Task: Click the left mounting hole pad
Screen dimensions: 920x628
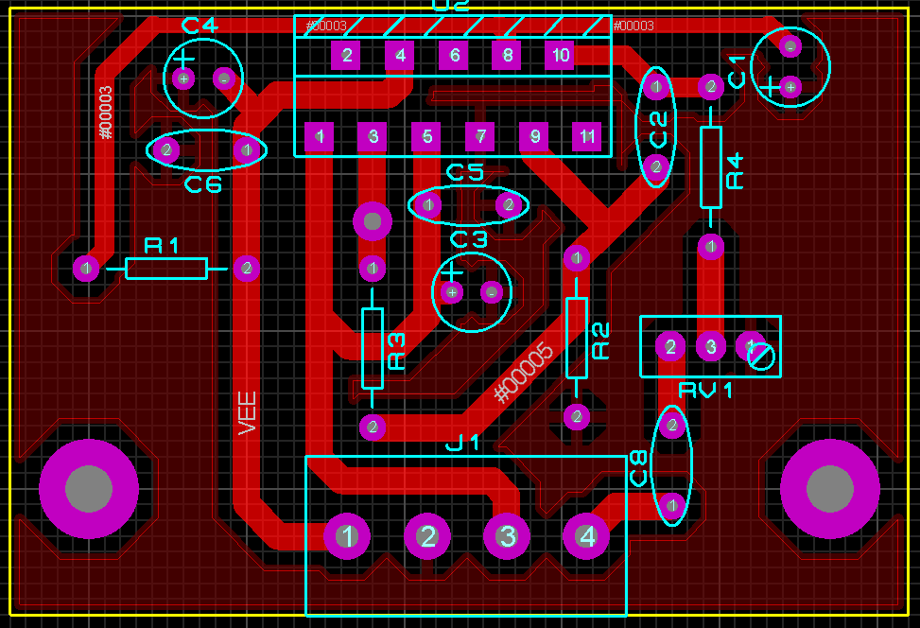Action: point(89,489)
